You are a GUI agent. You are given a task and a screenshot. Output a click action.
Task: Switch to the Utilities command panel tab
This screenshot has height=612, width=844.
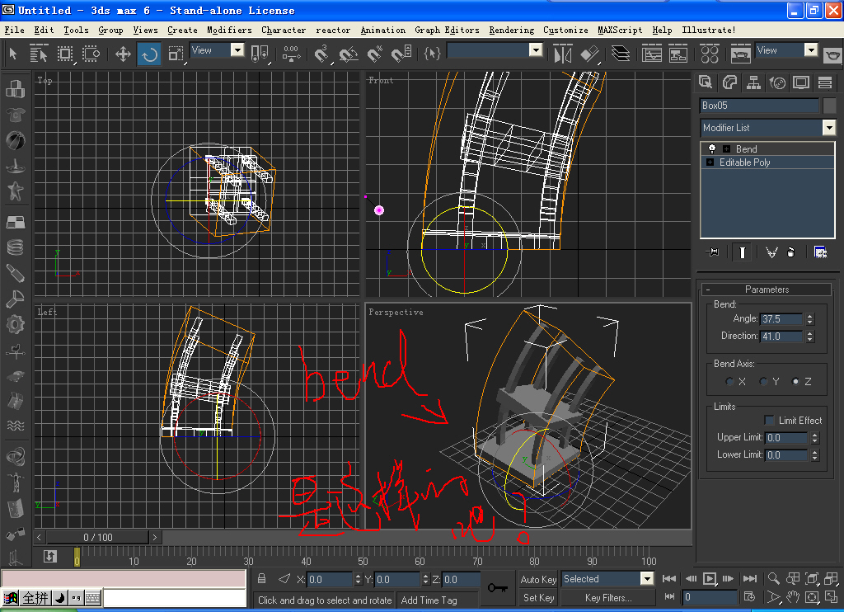tap(824, 82)
